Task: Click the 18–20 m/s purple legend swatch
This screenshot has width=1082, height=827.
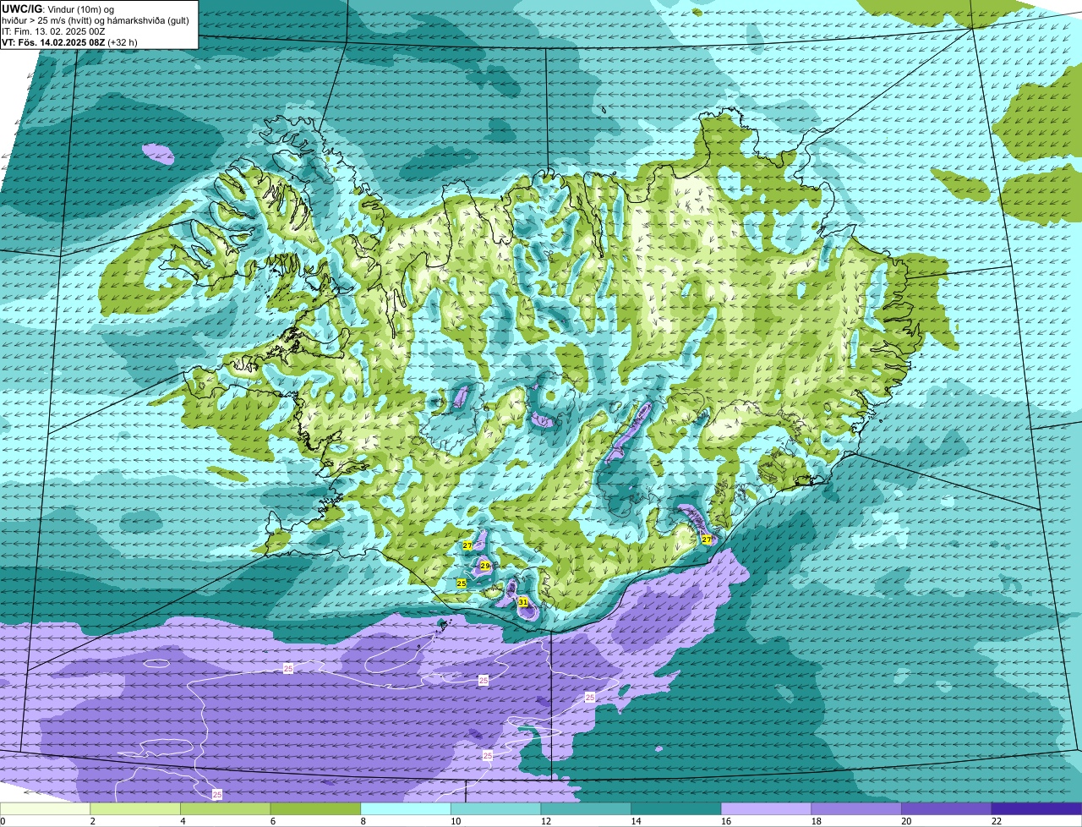Action: point(856,808)
